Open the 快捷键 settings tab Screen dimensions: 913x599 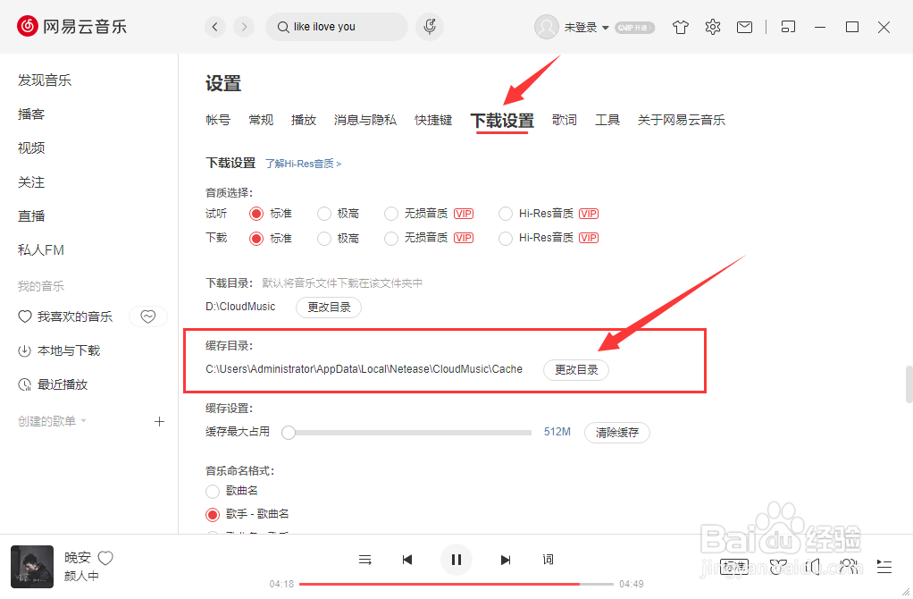[433, 120]
